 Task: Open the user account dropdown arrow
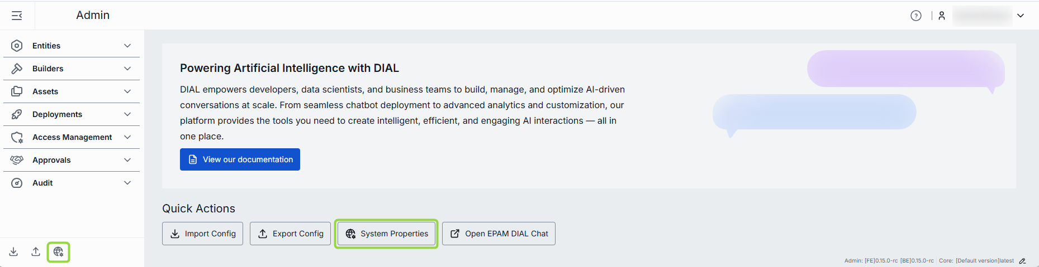[1021, 16]
